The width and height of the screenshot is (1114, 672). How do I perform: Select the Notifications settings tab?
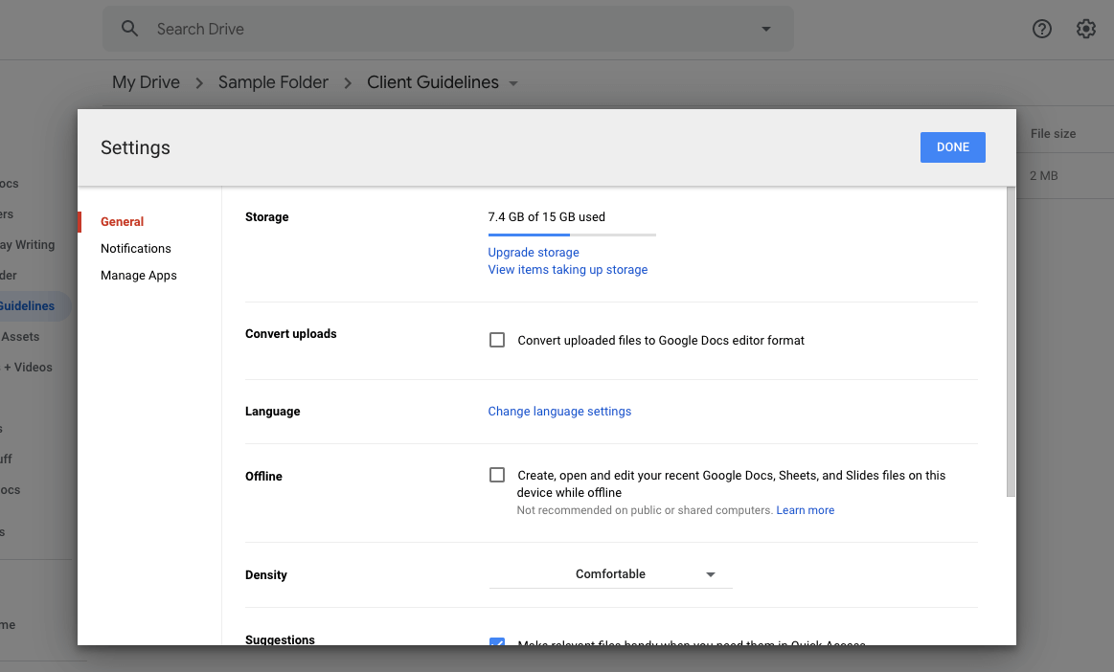click(x=136, y=249)
